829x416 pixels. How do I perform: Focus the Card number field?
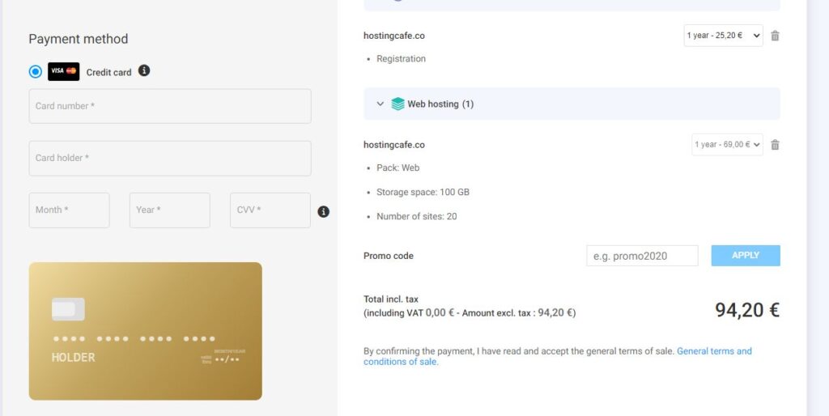[170, 106]
